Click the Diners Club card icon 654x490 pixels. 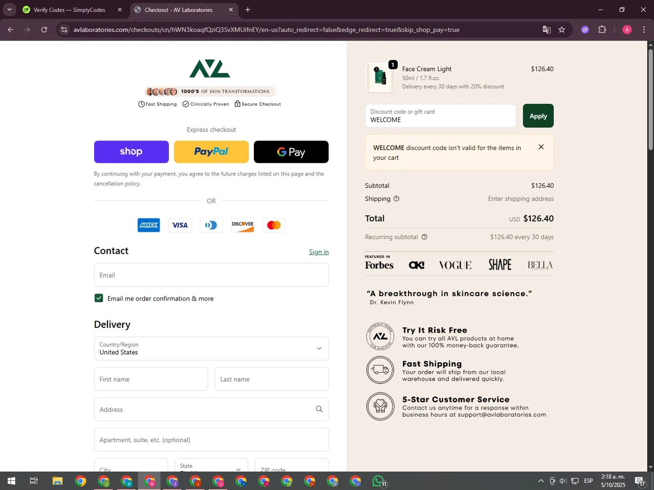pos(211,225)
